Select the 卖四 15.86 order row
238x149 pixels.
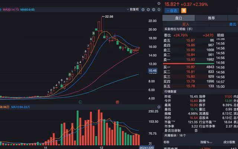189,45
